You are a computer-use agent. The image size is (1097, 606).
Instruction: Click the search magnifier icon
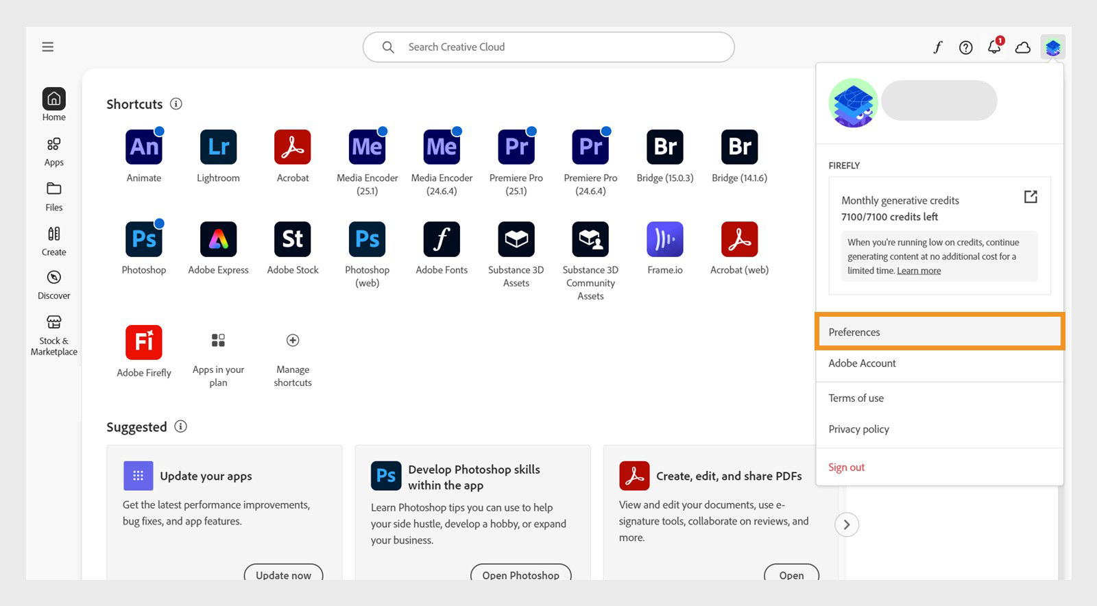[x=388, y=47]
